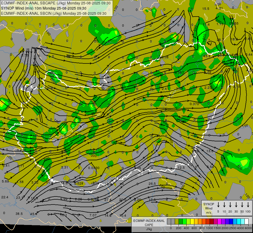Click the SYNOP wind arrow labeled 50
Viewport: 253px width, 233px height.
pos(242,205)
